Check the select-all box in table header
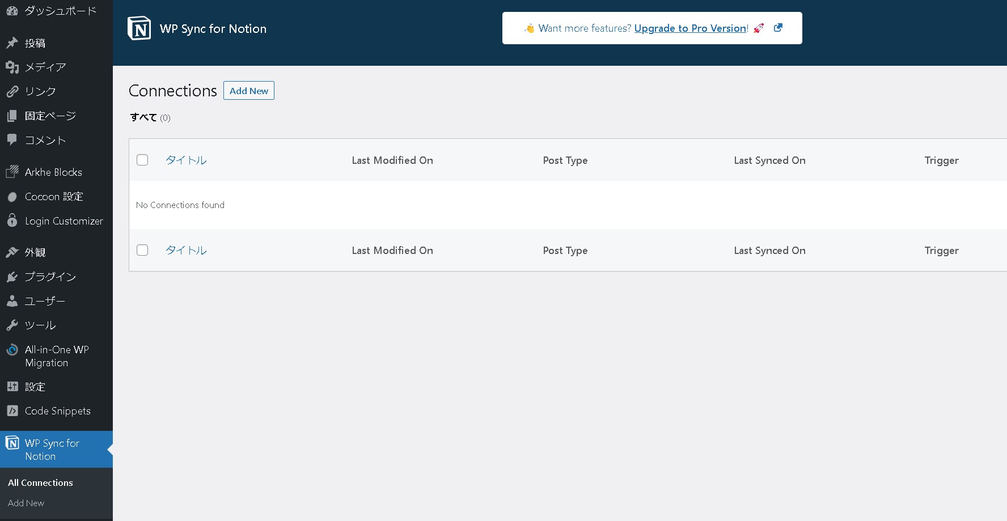The width and height of the screenshot is (1007, 521). (x=142, y=160)
